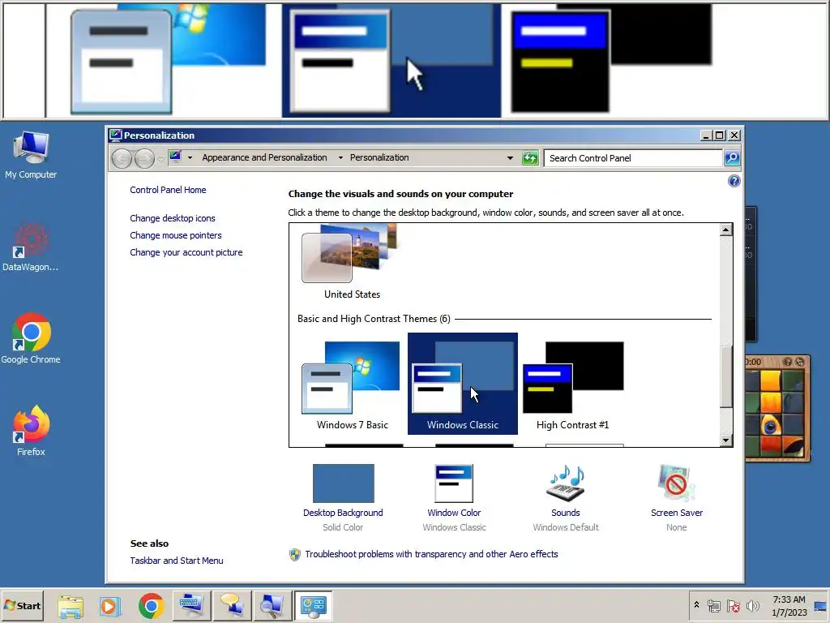Open Firefox desktop shortcut
The height and width of the screenshot is (623, 830).
[31, 432]
